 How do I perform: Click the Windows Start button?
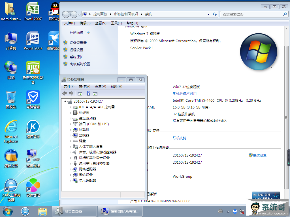(x=8, y=211)
